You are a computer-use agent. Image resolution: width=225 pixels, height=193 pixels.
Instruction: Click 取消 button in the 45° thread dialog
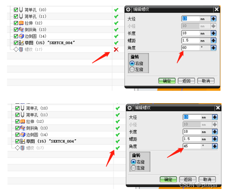(207, 179)
